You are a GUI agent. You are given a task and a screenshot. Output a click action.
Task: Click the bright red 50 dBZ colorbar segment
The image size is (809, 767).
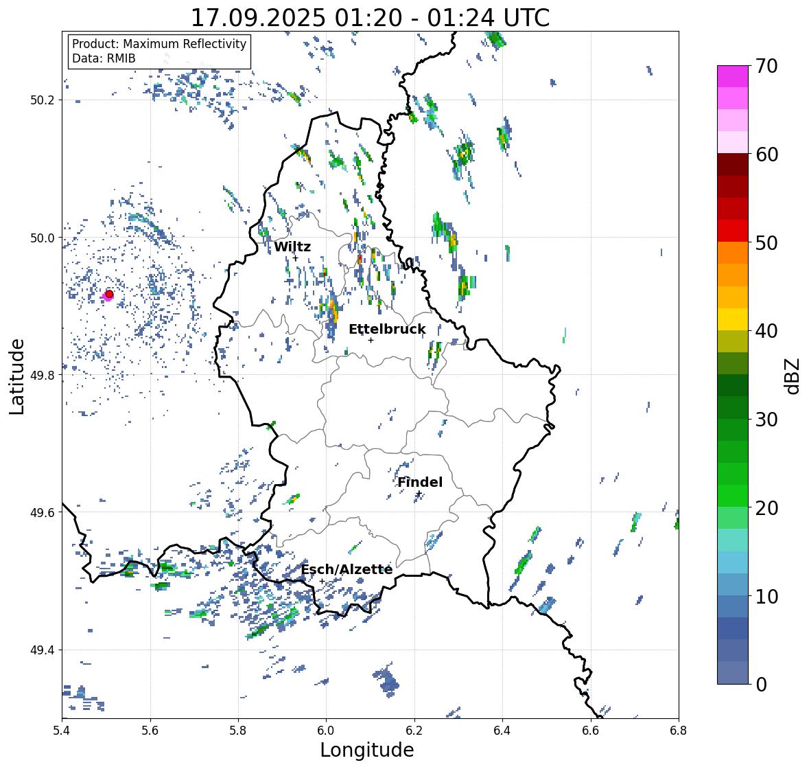733,231
